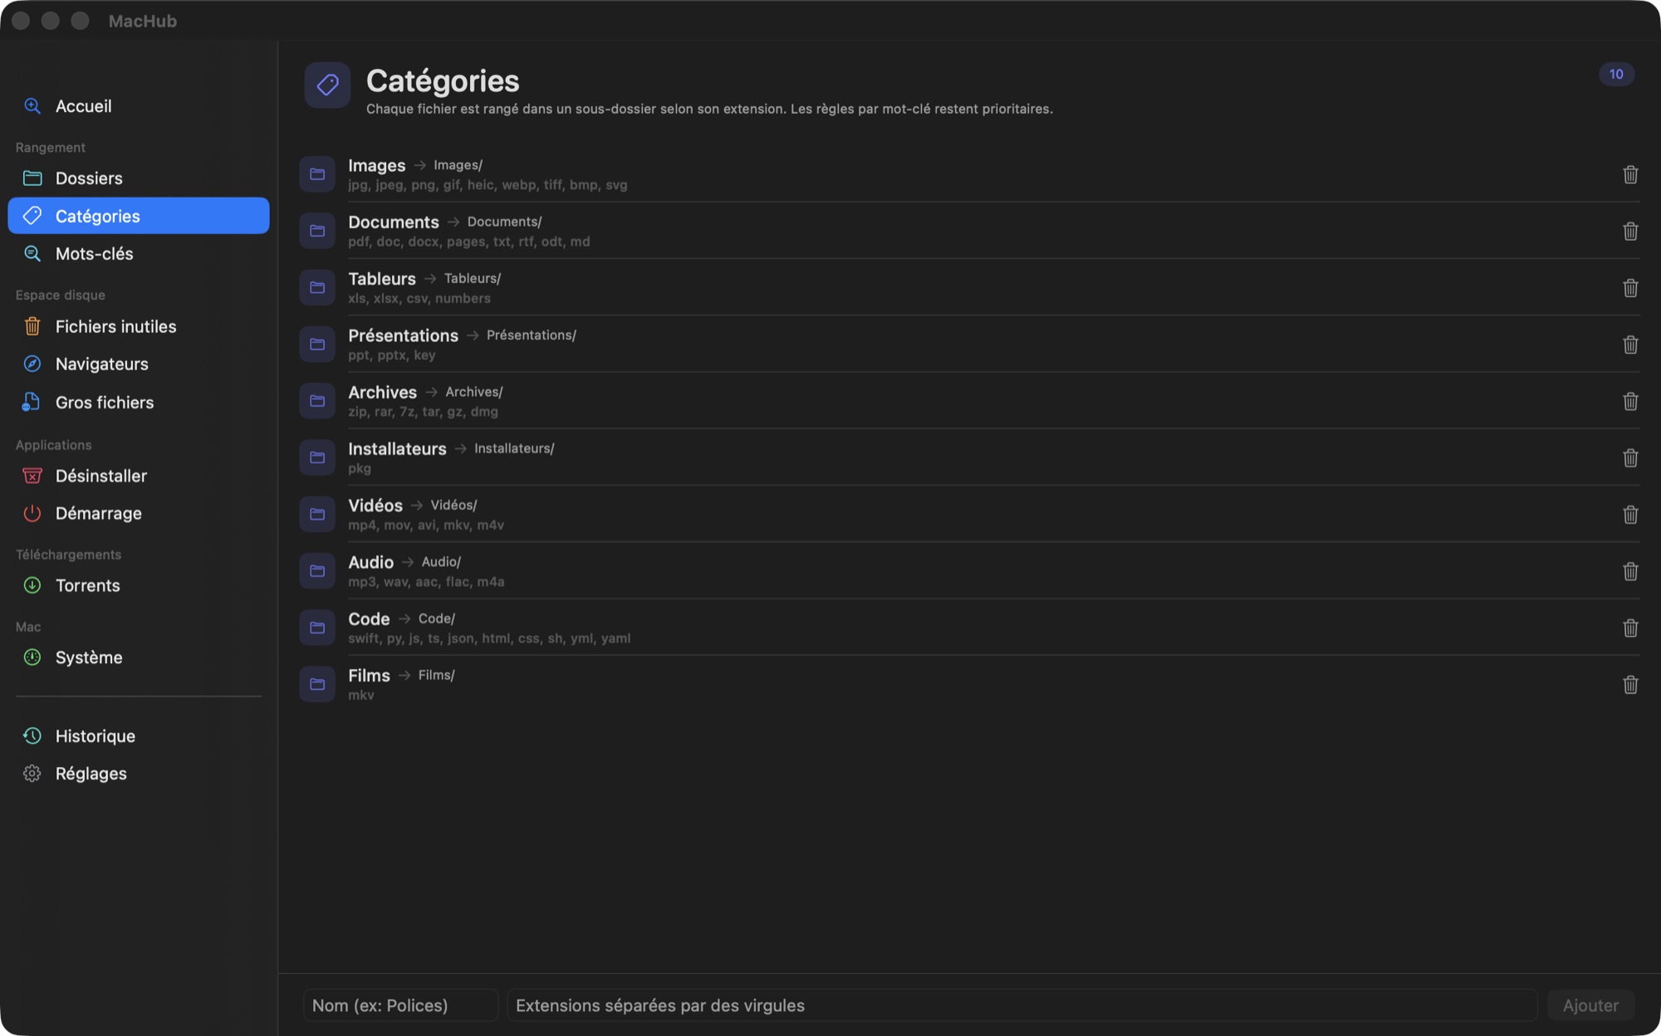Select Catégories in the sidebar

tap(139, 216)
